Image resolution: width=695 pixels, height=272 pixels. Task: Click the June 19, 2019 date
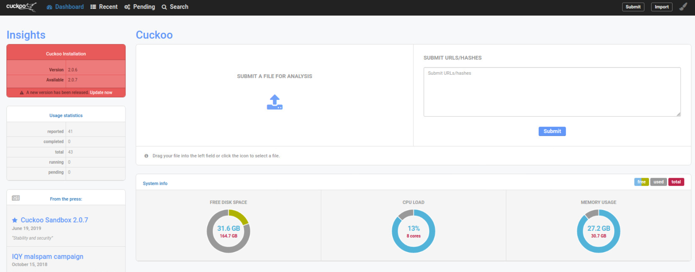pos(26,229)
